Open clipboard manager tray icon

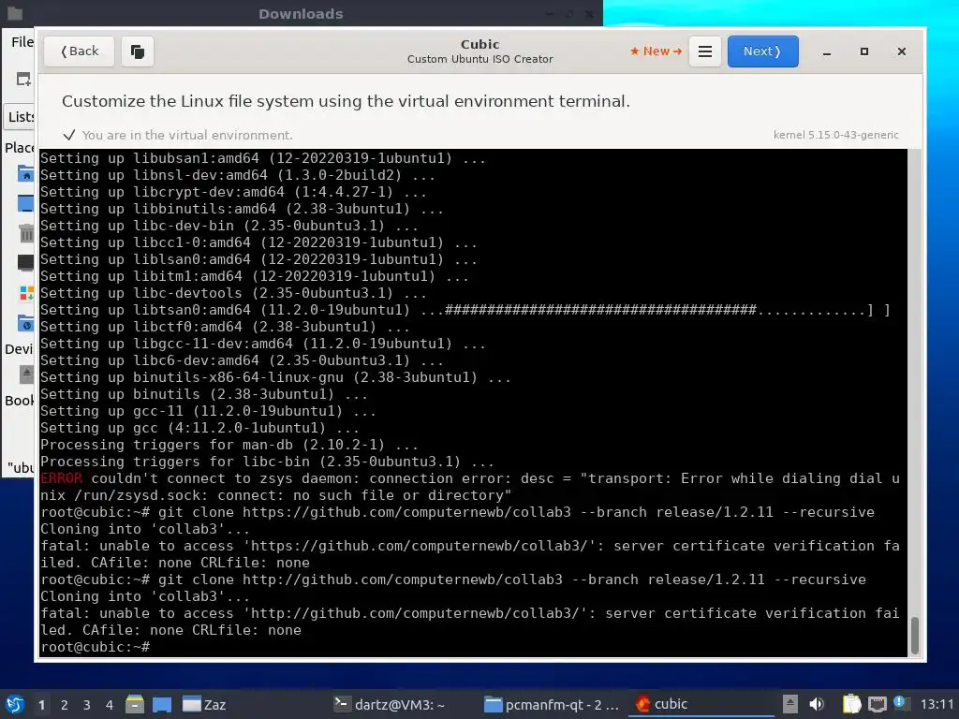click(x=851, y=704)
